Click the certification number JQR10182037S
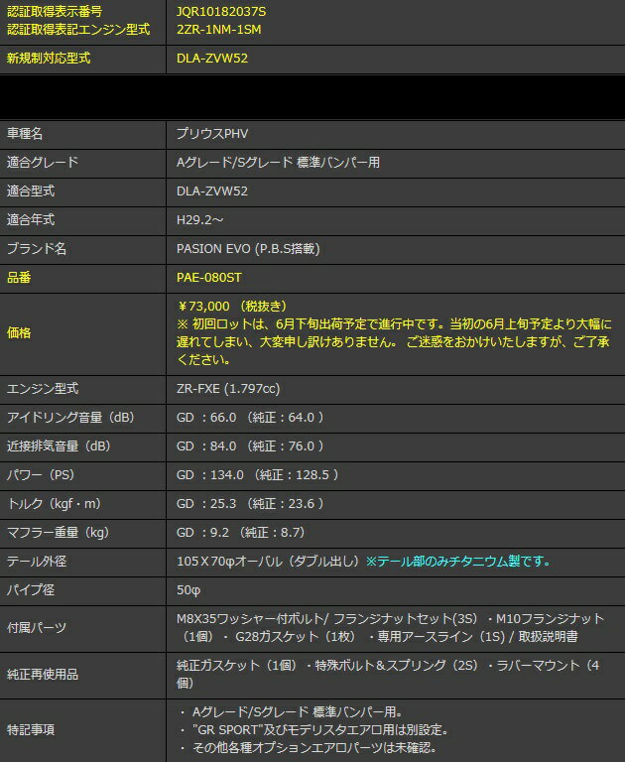This screenshot has width=625, height=762. pos(221,11)
